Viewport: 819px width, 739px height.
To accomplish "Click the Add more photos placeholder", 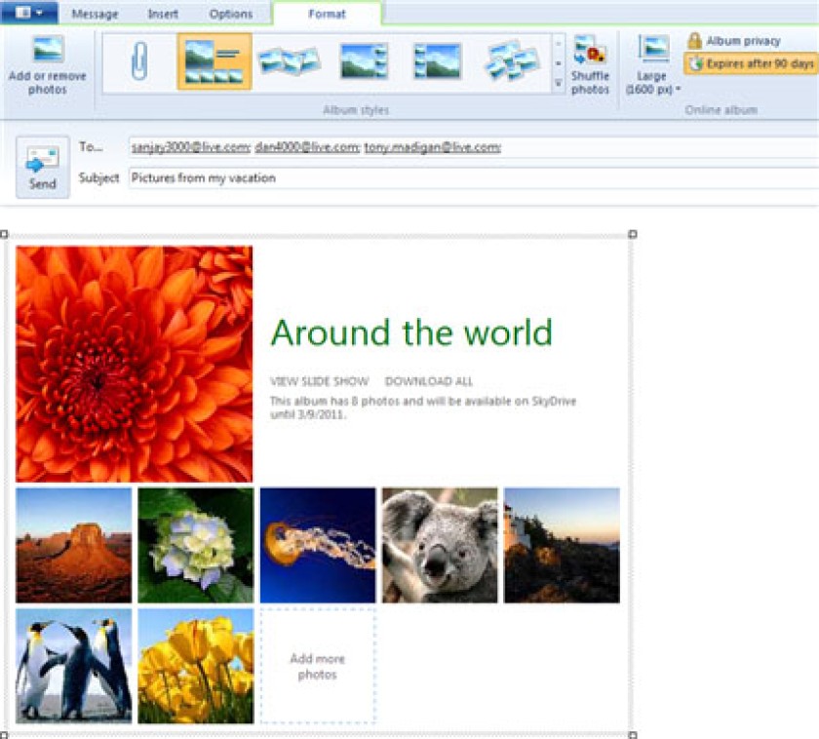I will click(x=318, y=666).
